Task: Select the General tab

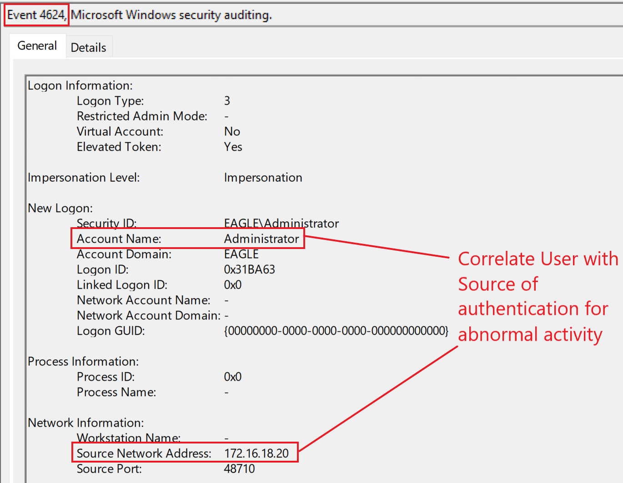Action: click(x=37, y=46)
